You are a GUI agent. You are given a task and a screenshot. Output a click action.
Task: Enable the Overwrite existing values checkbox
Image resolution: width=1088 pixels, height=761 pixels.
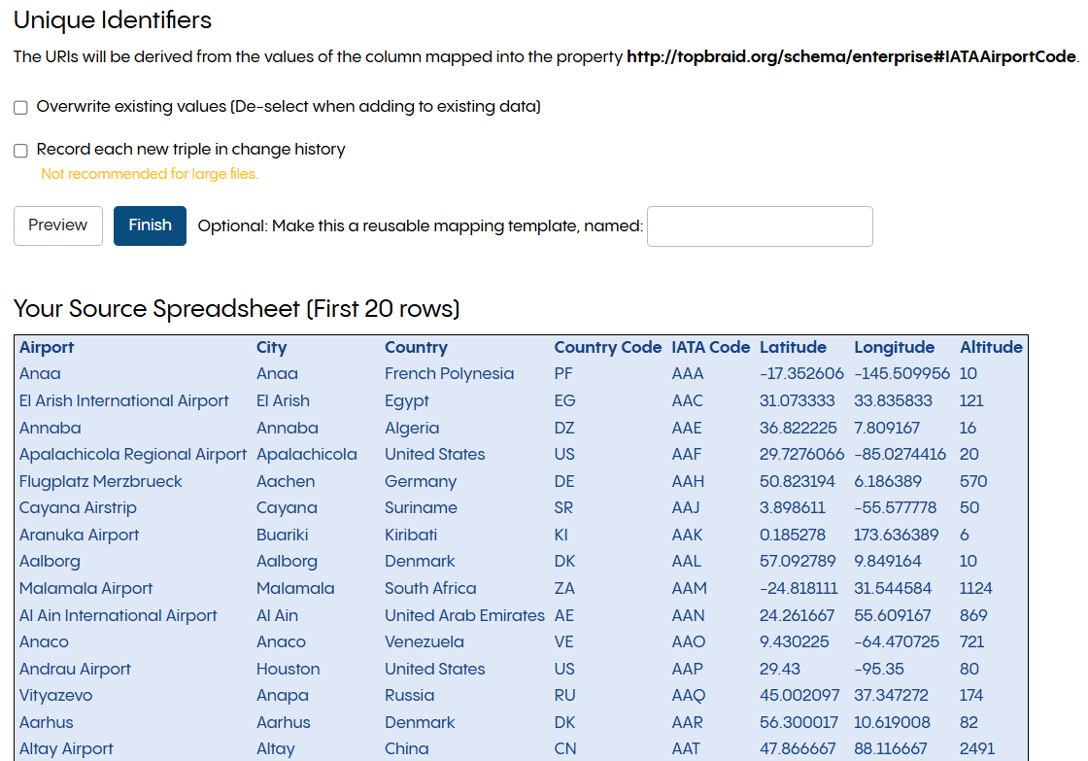[20, 107]
